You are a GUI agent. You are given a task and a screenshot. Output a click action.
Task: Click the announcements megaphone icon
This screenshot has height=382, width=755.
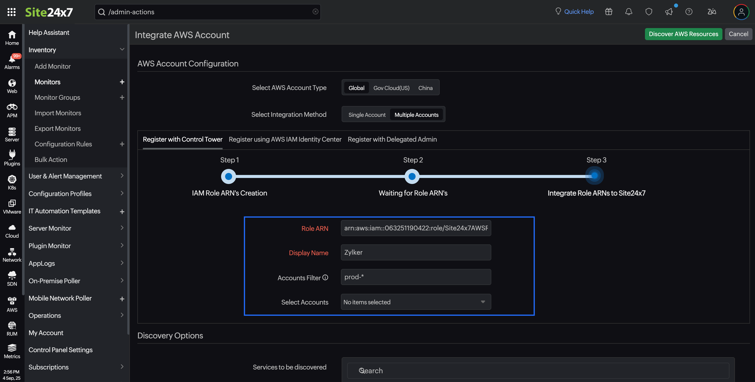669,12
